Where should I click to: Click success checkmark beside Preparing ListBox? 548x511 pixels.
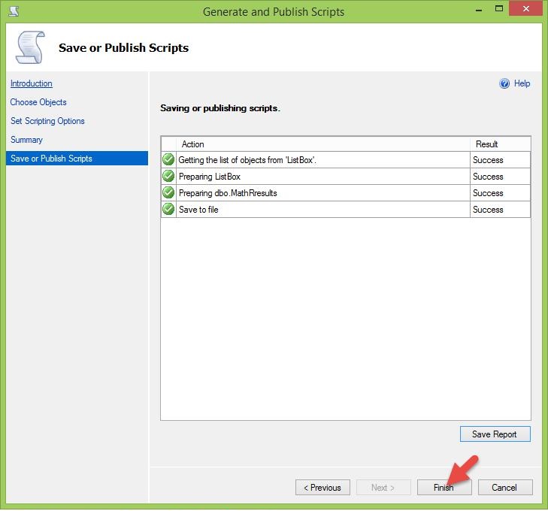point(168,176)
